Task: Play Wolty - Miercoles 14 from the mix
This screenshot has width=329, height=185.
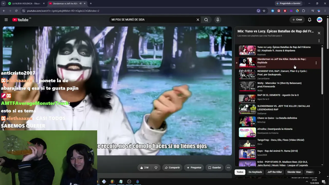Action: pos(278,87)
